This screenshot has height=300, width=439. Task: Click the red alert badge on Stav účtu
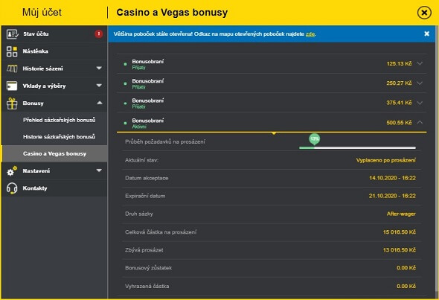(x=98, y=34)
